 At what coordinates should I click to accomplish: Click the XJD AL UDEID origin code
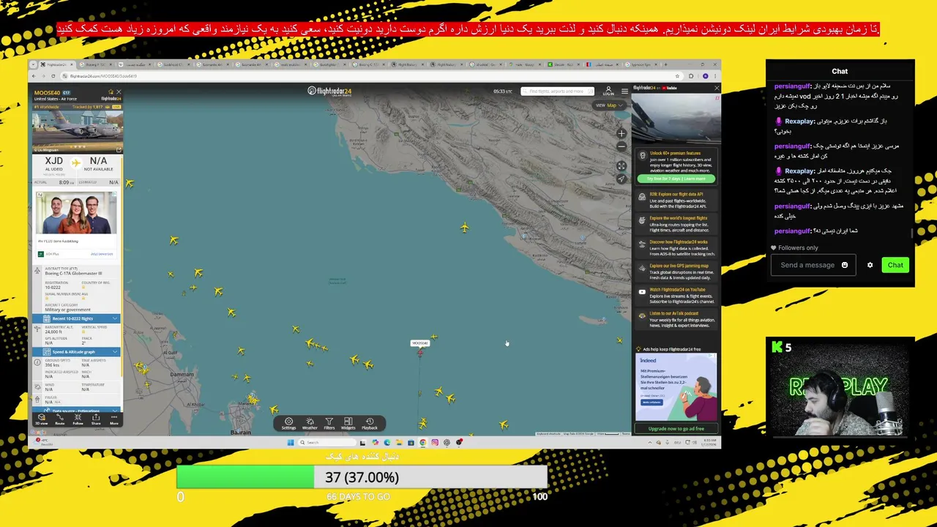(x=53, y=162)
